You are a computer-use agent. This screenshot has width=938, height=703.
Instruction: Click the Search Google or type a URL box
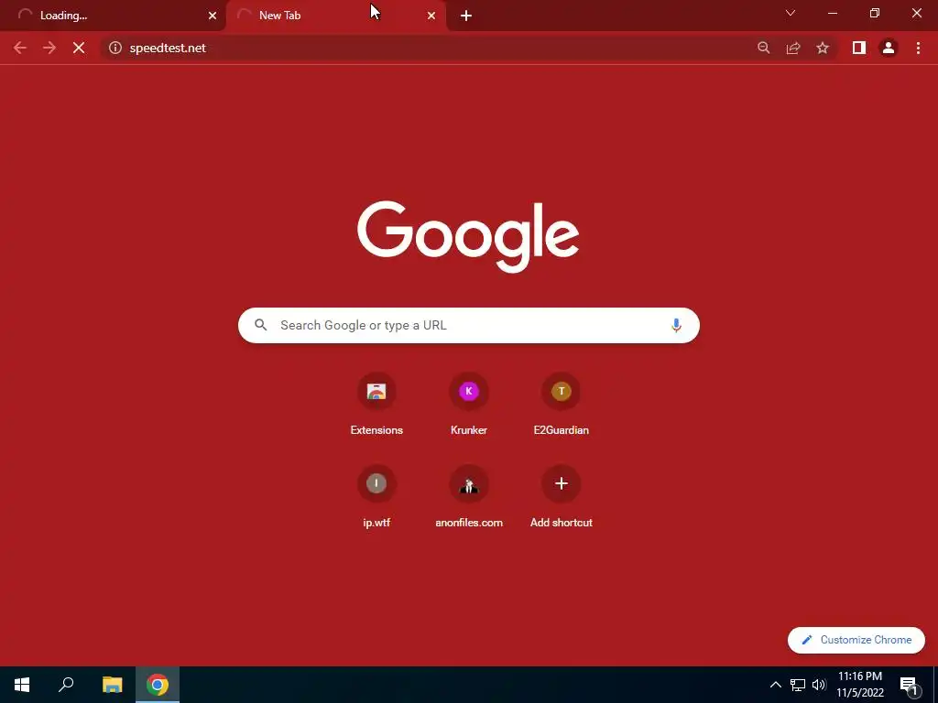coord(468,325)
